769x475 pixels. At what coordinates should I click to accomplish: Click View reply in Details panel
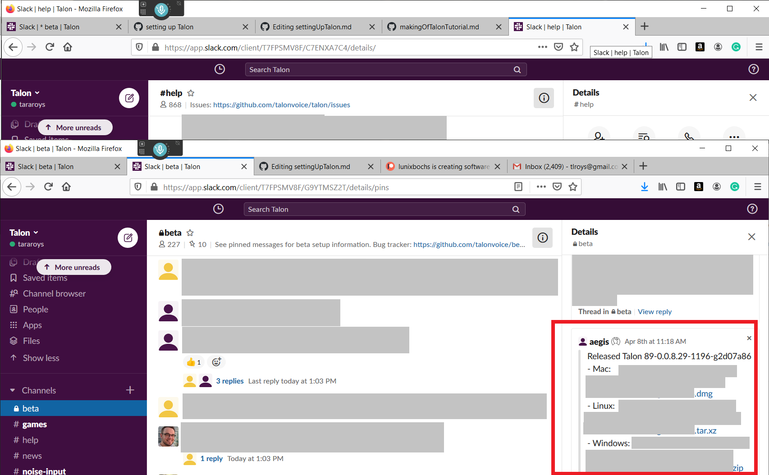click(x=655, y=311)
